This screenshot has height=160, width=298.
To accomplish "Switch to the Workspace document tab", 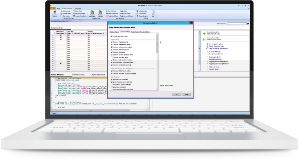I will [53, 21].
